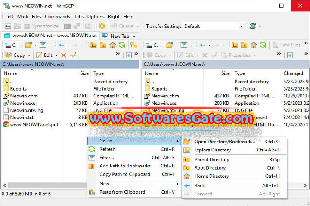Click the right panel Refresh icon
Viewport: 310px width, 206px height.
263,45
